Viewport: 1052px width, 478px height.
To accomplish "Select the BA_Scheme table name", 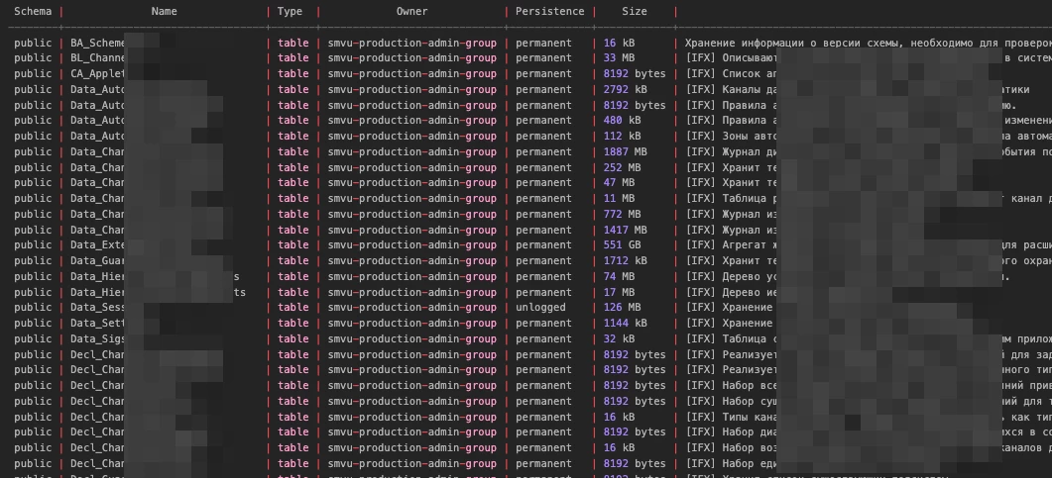I will coord(98,44).
